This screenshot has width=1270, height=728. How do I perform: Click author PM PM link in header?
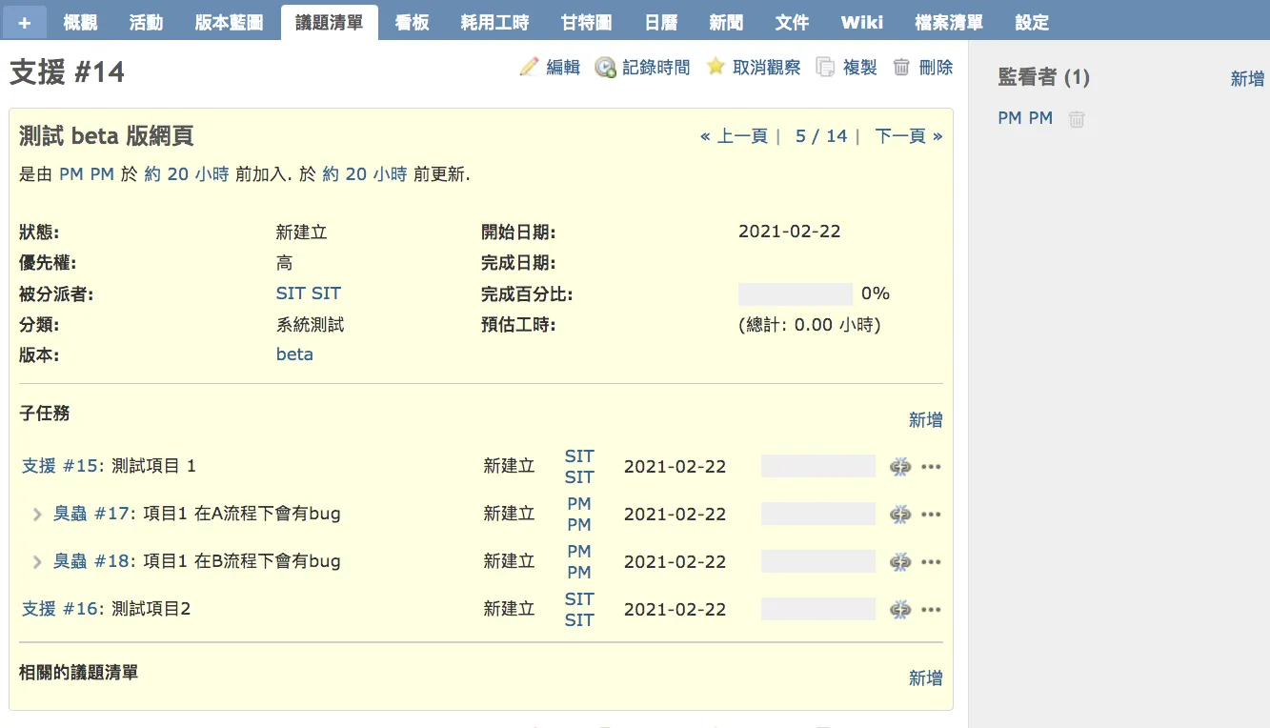[x=87, y=174]
